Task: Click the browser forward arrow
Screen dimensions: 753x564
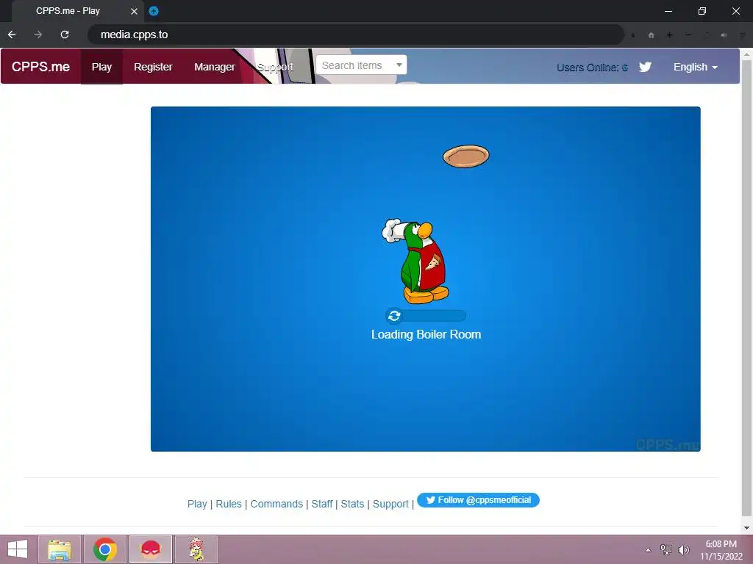Action: (x=38, y=35)
